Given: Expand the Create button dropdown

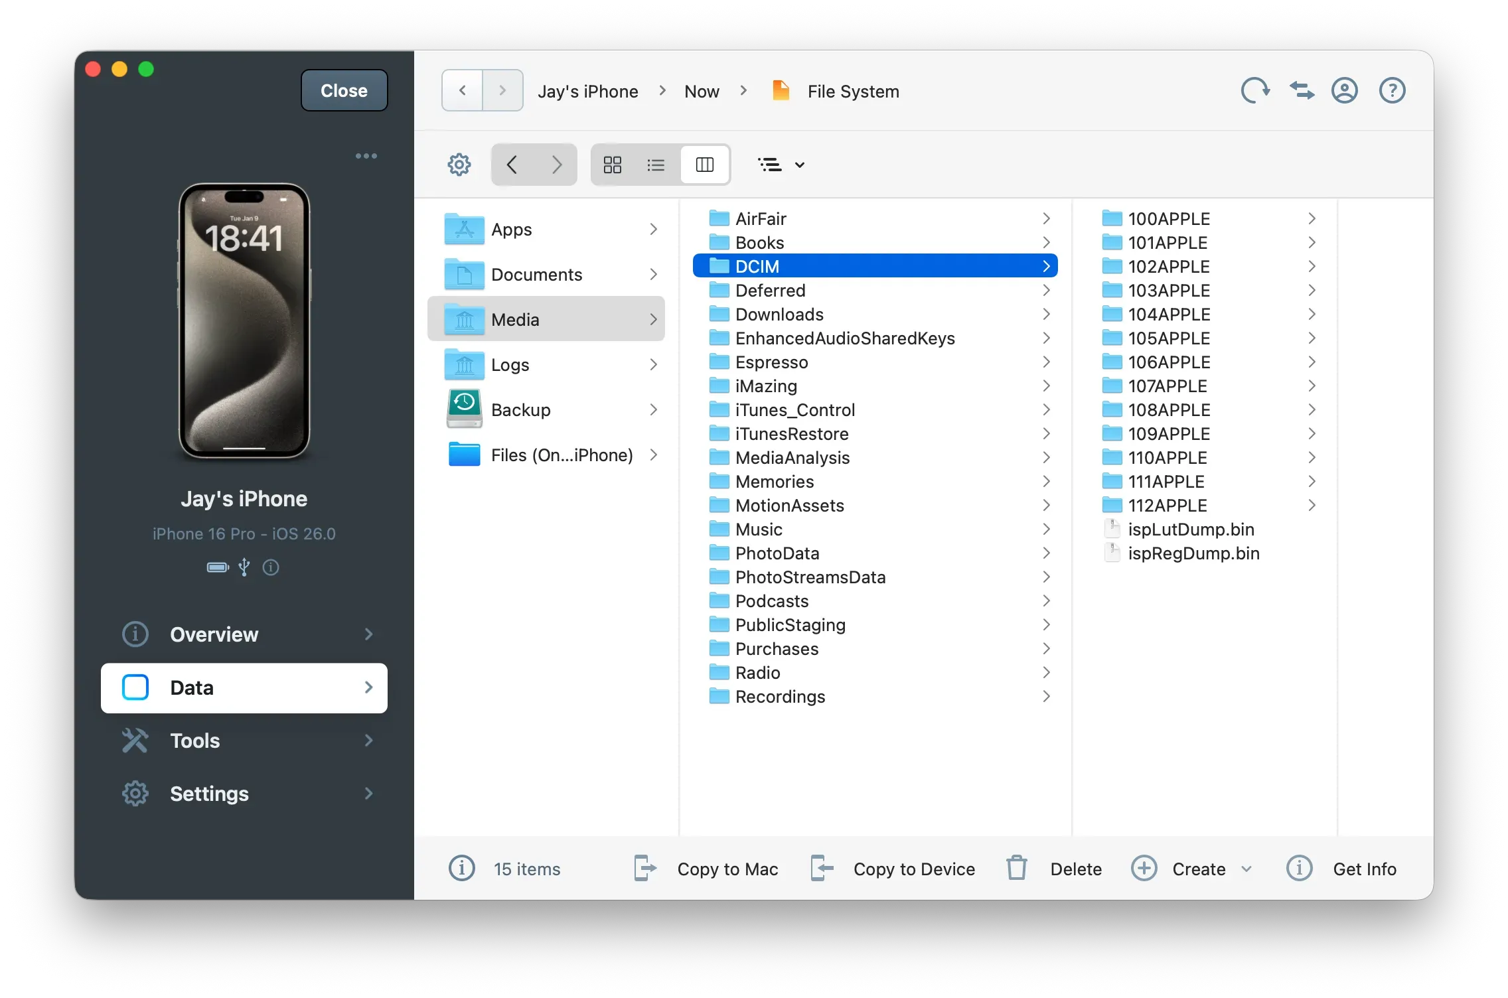Looking at the screenshot, I should click(x=1246, y=868).
